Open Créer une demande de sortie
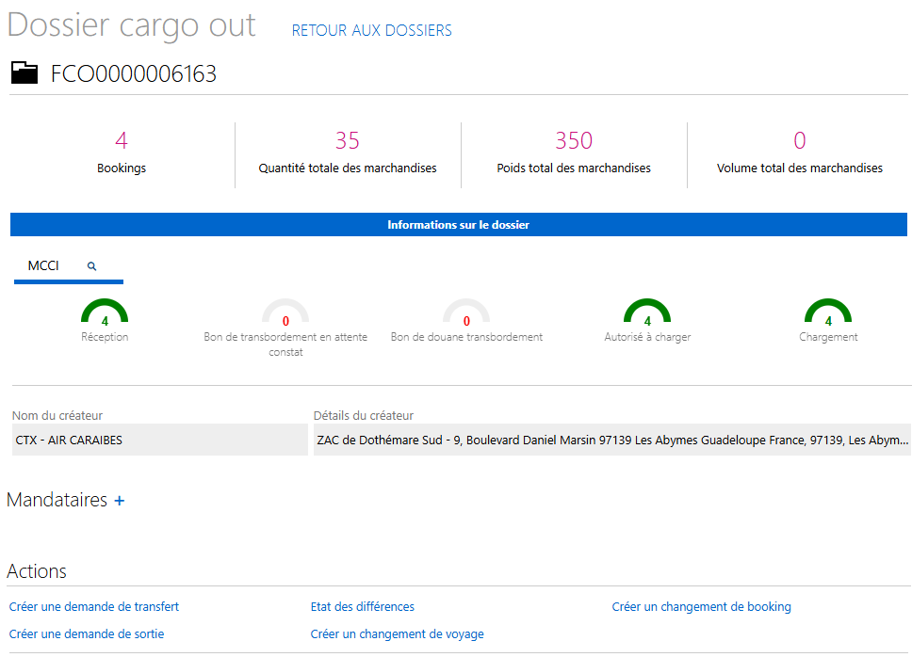Viewport: 912px width, 657px height. click(x=86, y=634)
